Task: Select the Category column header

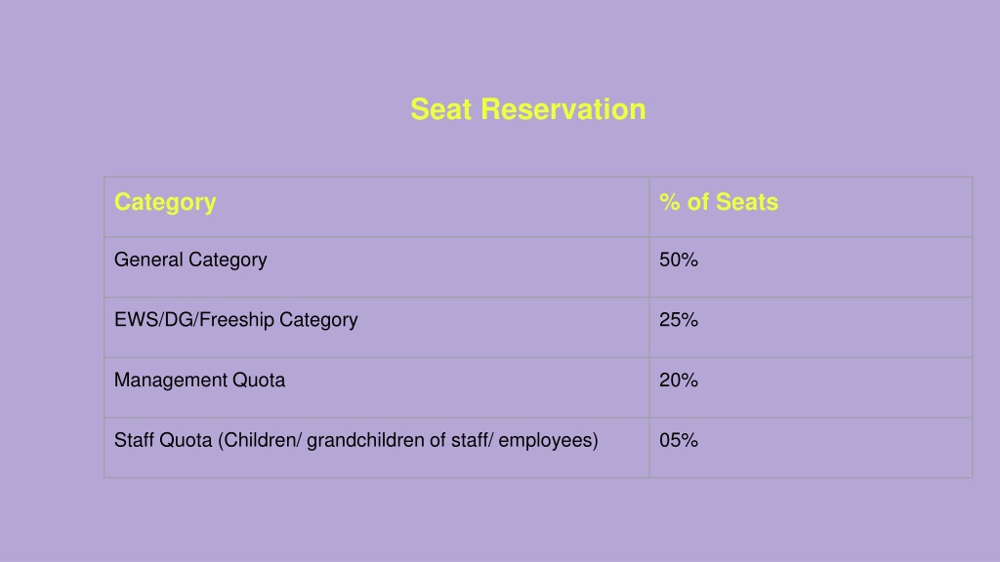Action: click(165, 203)
